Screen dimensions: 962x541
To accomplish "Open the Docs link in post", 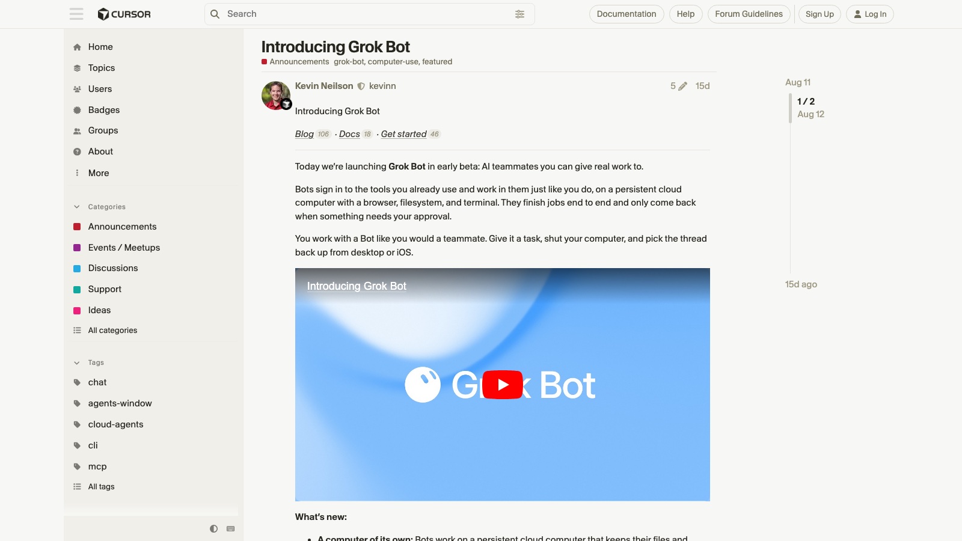I will coord(349,134).
